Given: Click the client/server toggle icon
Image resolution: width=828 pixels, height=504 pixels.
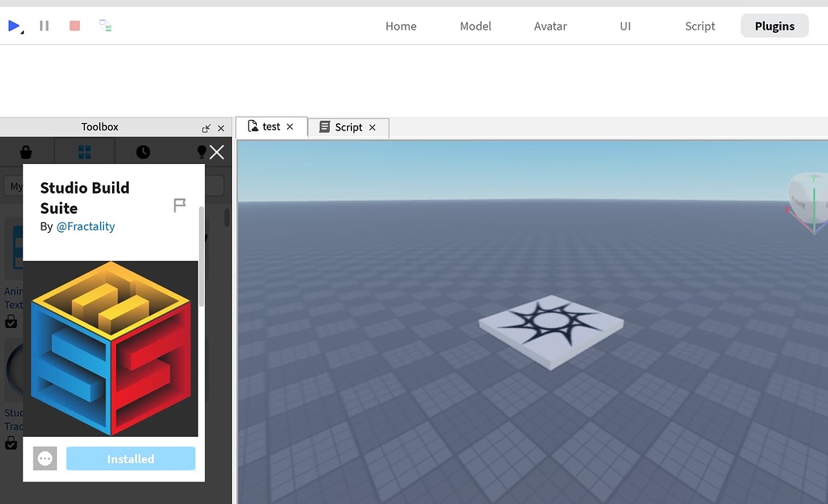Looking at the screenshot, I should (105, 26).
